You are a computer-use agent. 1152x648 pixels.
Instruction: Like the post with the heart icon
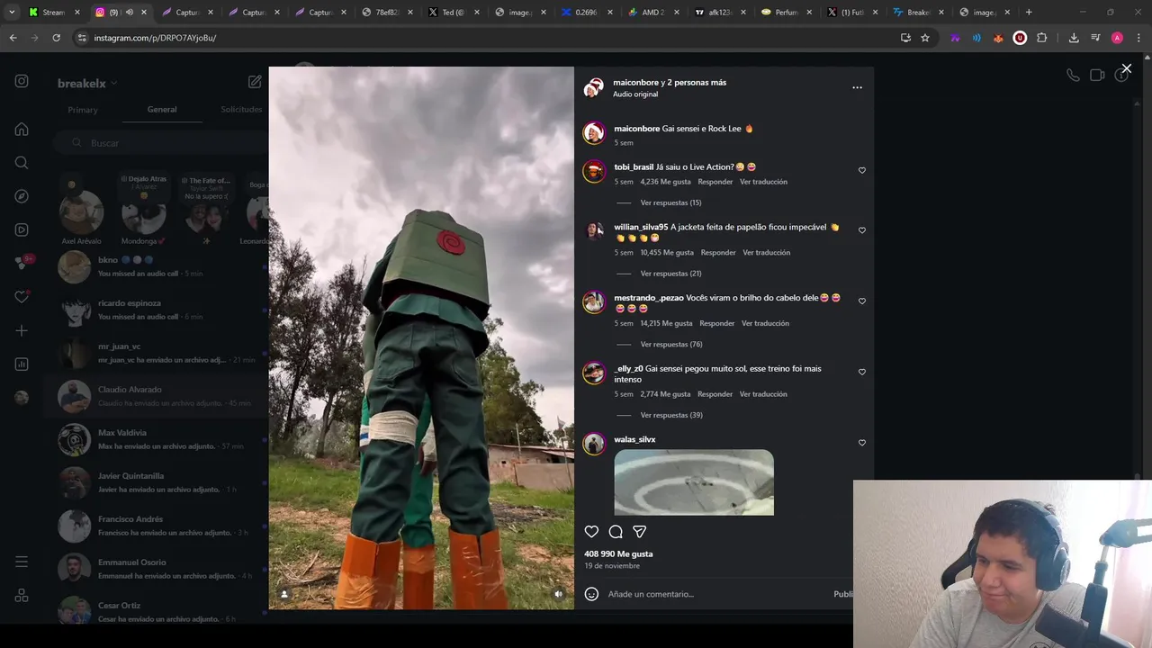click(591, 532)
